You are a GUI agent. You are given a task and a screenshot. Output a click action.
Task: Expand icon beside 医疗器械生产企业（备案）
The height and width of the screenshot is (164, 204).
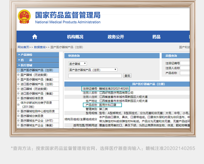coord(18,125)
